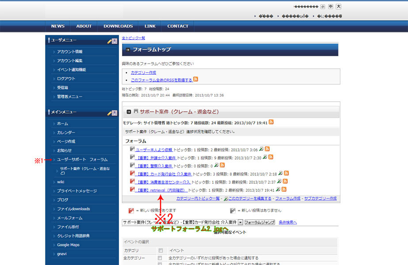Open RSS feed for カード発行会社 介入案件 forum
The image size is (408, 265).
pos(286,173)
